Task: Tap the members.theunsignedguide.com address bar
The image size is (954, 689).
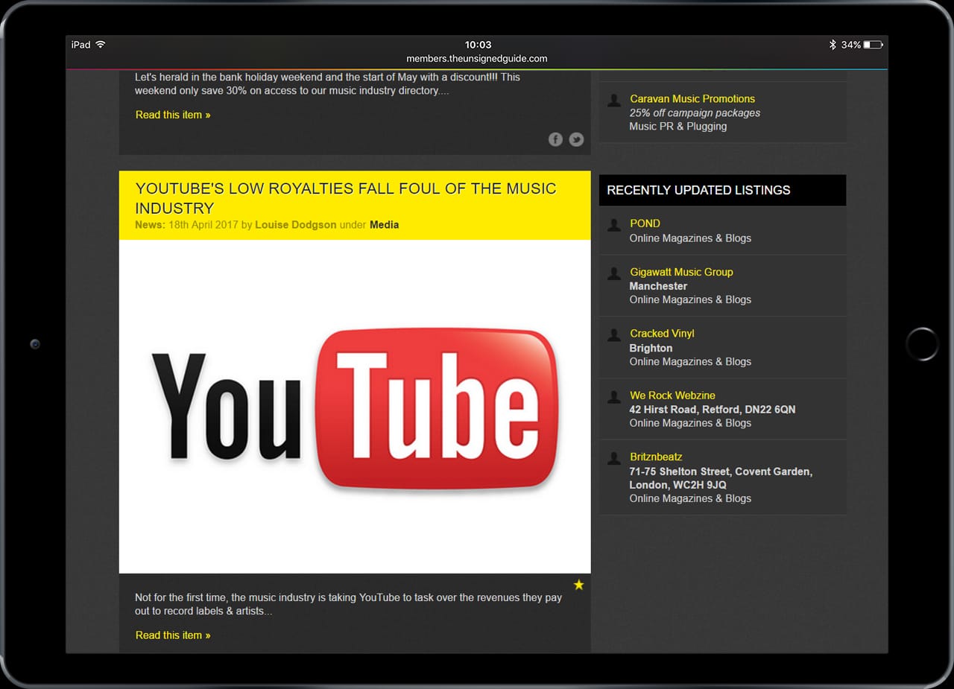Action: tap(477, 59)
